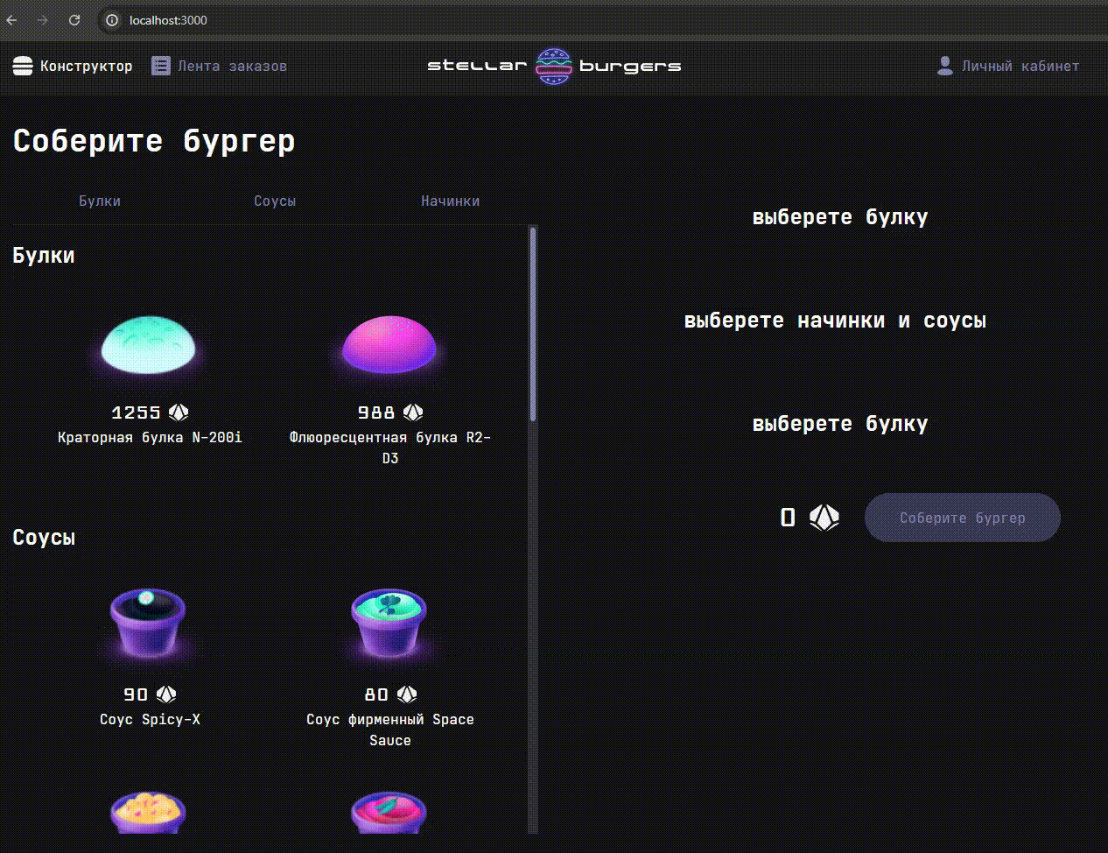Click the top выберете булку placeholder
The image size is (1108, 853).
coord(840,217)
